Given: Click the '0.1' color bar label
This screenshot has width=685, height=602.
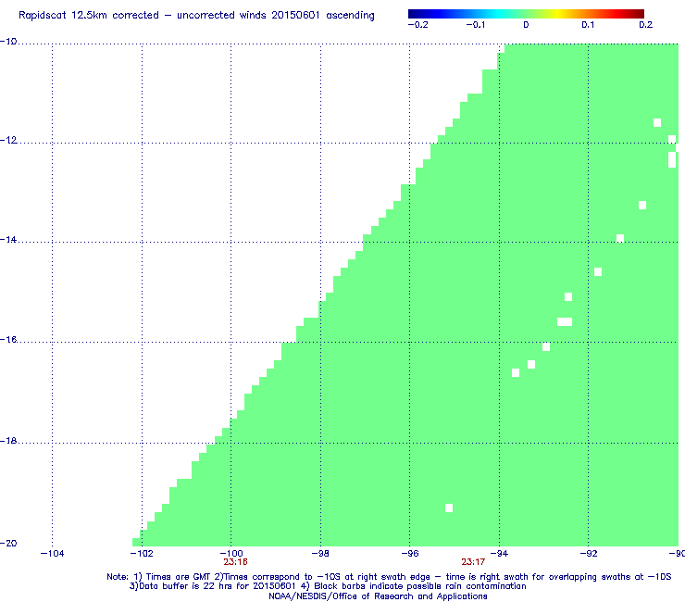Looking at the screenshot, I should 588,25.
